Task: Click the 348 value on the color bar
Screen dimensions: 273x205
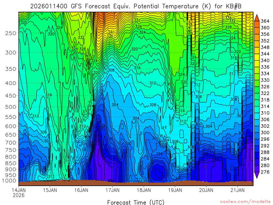Action: (265, 48)
